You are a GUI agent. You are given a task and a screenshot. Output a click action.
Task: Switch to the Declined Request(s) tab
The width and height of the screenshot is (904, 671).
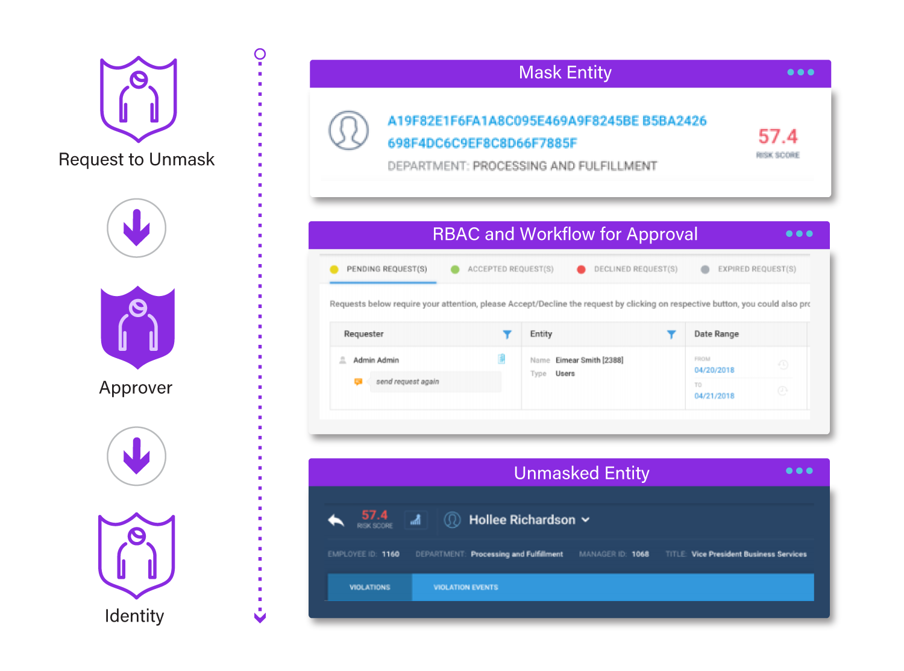[635, 269]
